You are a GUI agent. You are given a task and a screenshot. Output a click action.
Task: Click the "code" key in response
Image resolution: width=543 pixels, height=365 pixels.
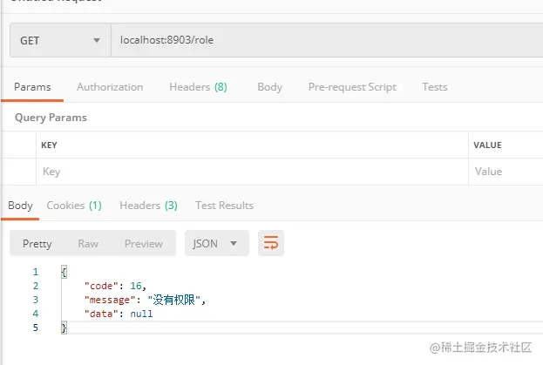click(101, 286)
